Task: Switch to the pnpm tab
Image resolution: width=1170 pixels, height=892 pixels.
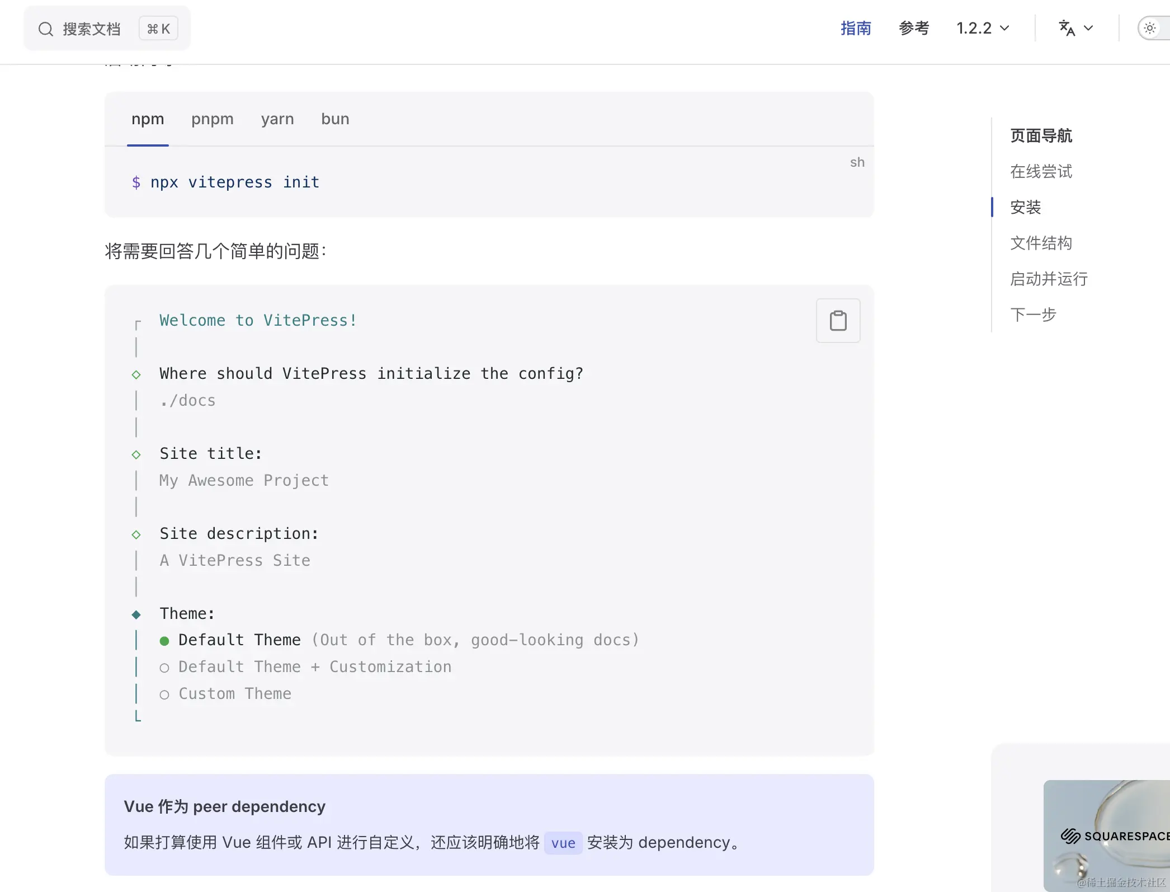Action: [212, 119]
